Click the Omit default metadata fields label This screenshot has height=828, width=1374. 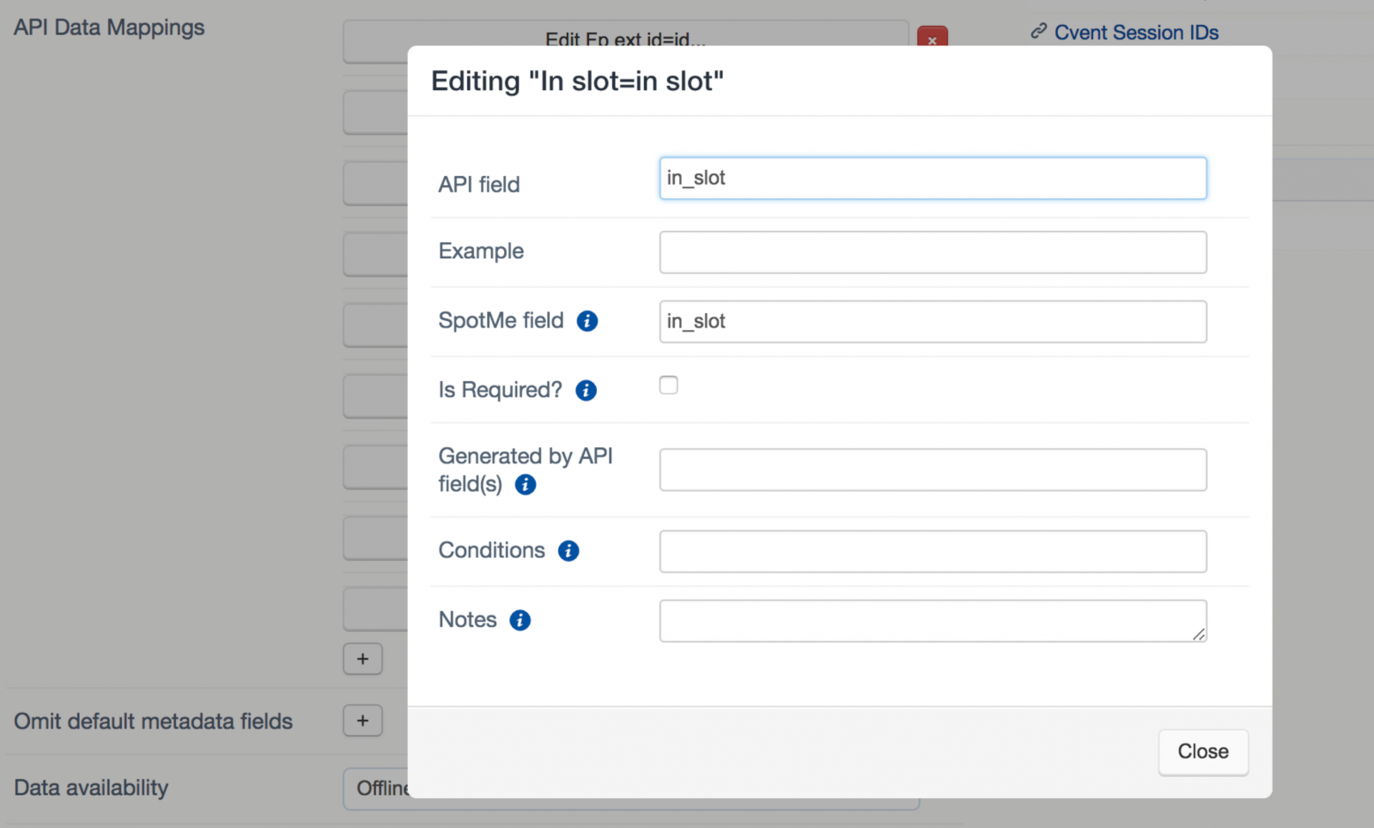[x=153, y=722]
